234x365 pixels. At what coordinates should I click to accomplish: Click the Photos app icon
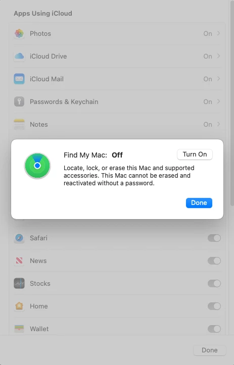click(x=19, y=33)
